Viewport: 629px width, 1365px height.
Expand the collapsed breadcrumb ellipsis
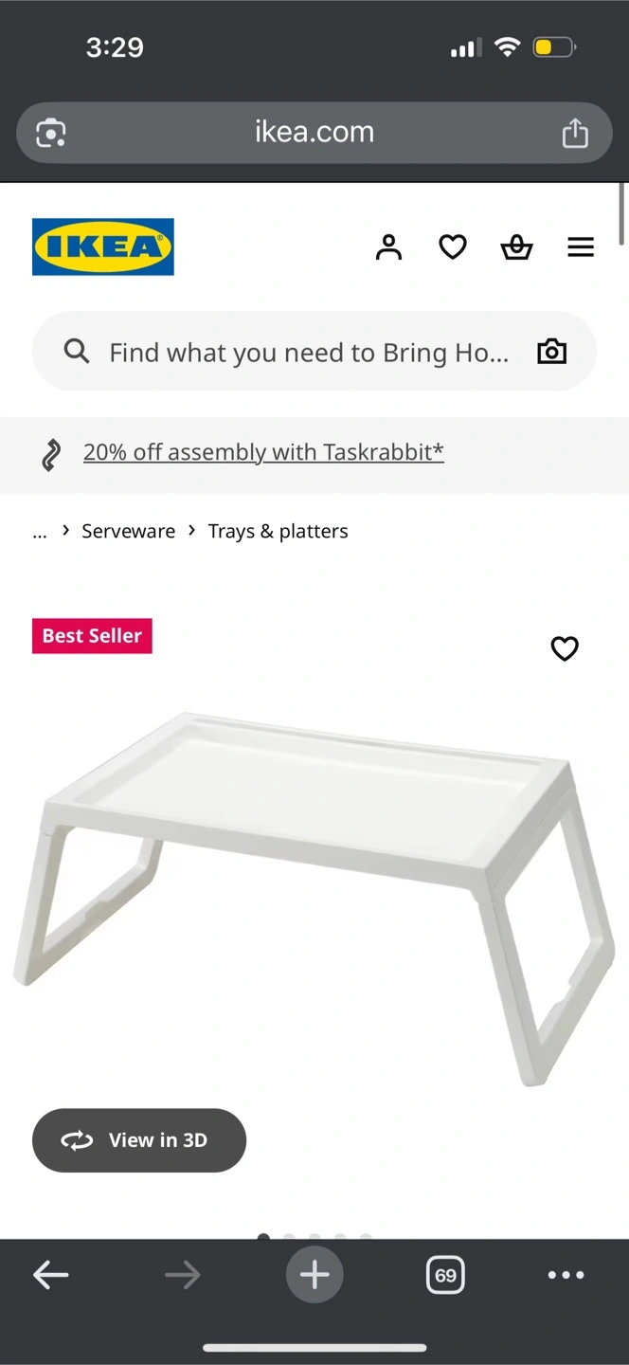(40, 532)
